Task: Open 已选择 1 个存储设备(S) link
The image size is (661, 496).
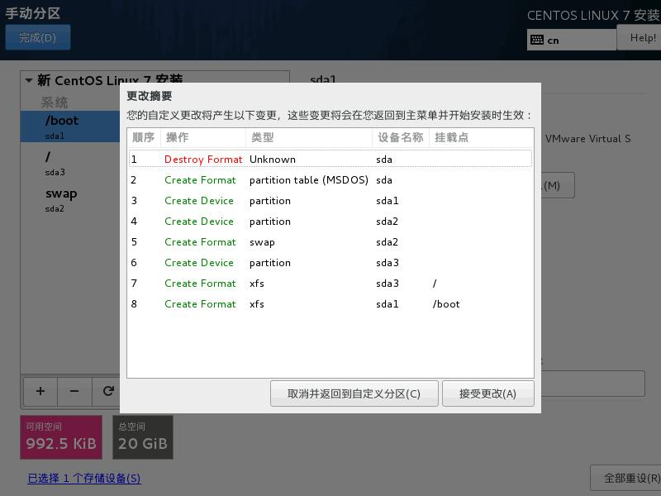Action: [84, 478]
